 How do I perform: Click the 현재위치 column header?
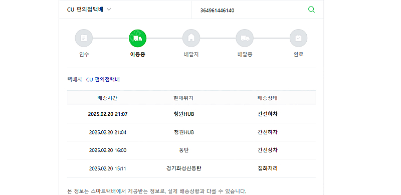point(183,98)
